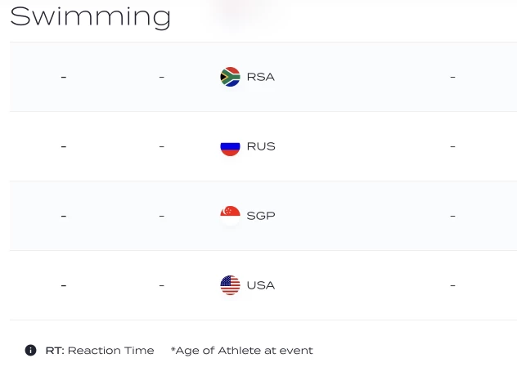Click the info icon beside RT legend
The width and height of the screenshot is (517, 385).
tap(31, 351)
